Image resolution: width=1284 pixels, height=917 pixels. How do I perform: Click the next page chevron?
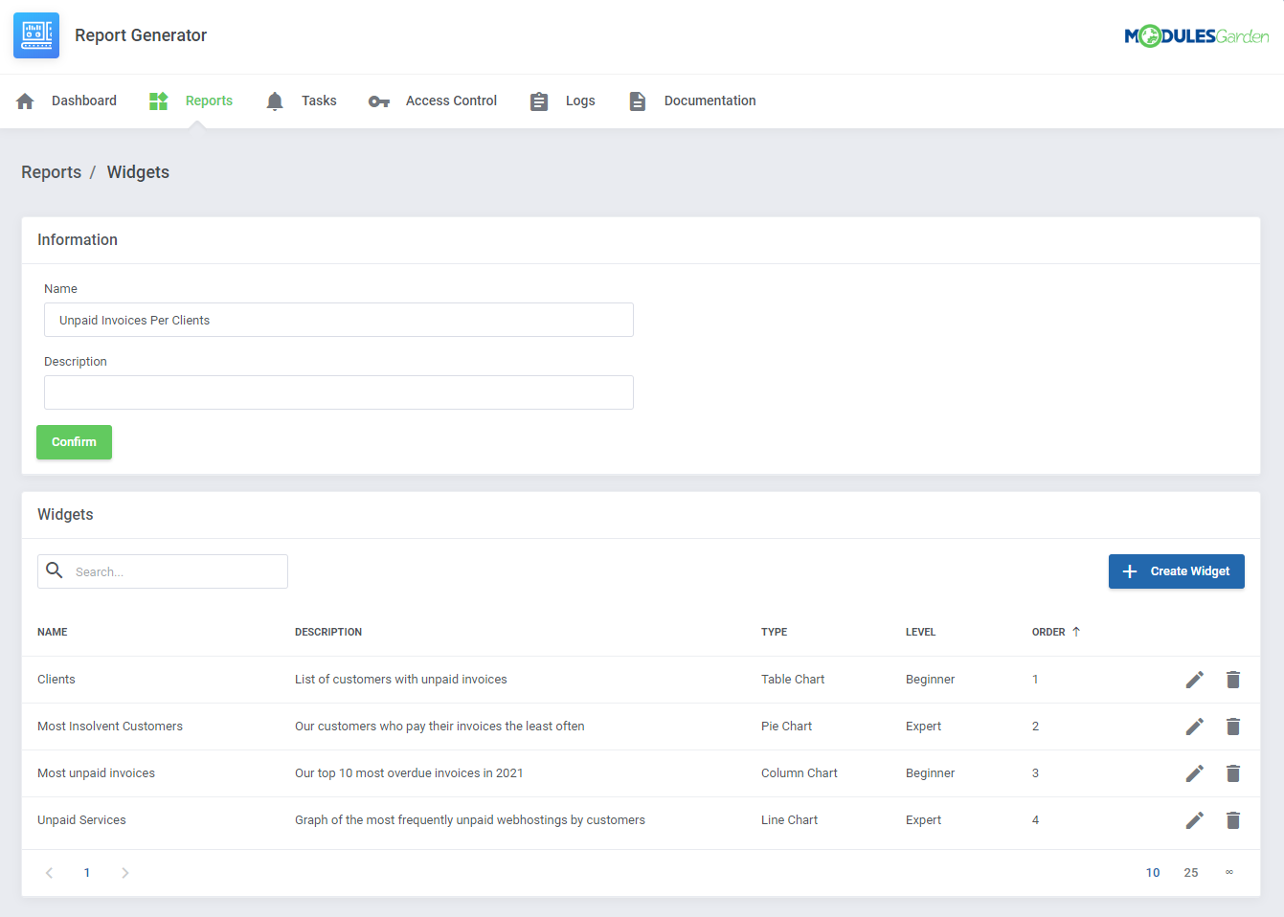click(x=124, y=872)
